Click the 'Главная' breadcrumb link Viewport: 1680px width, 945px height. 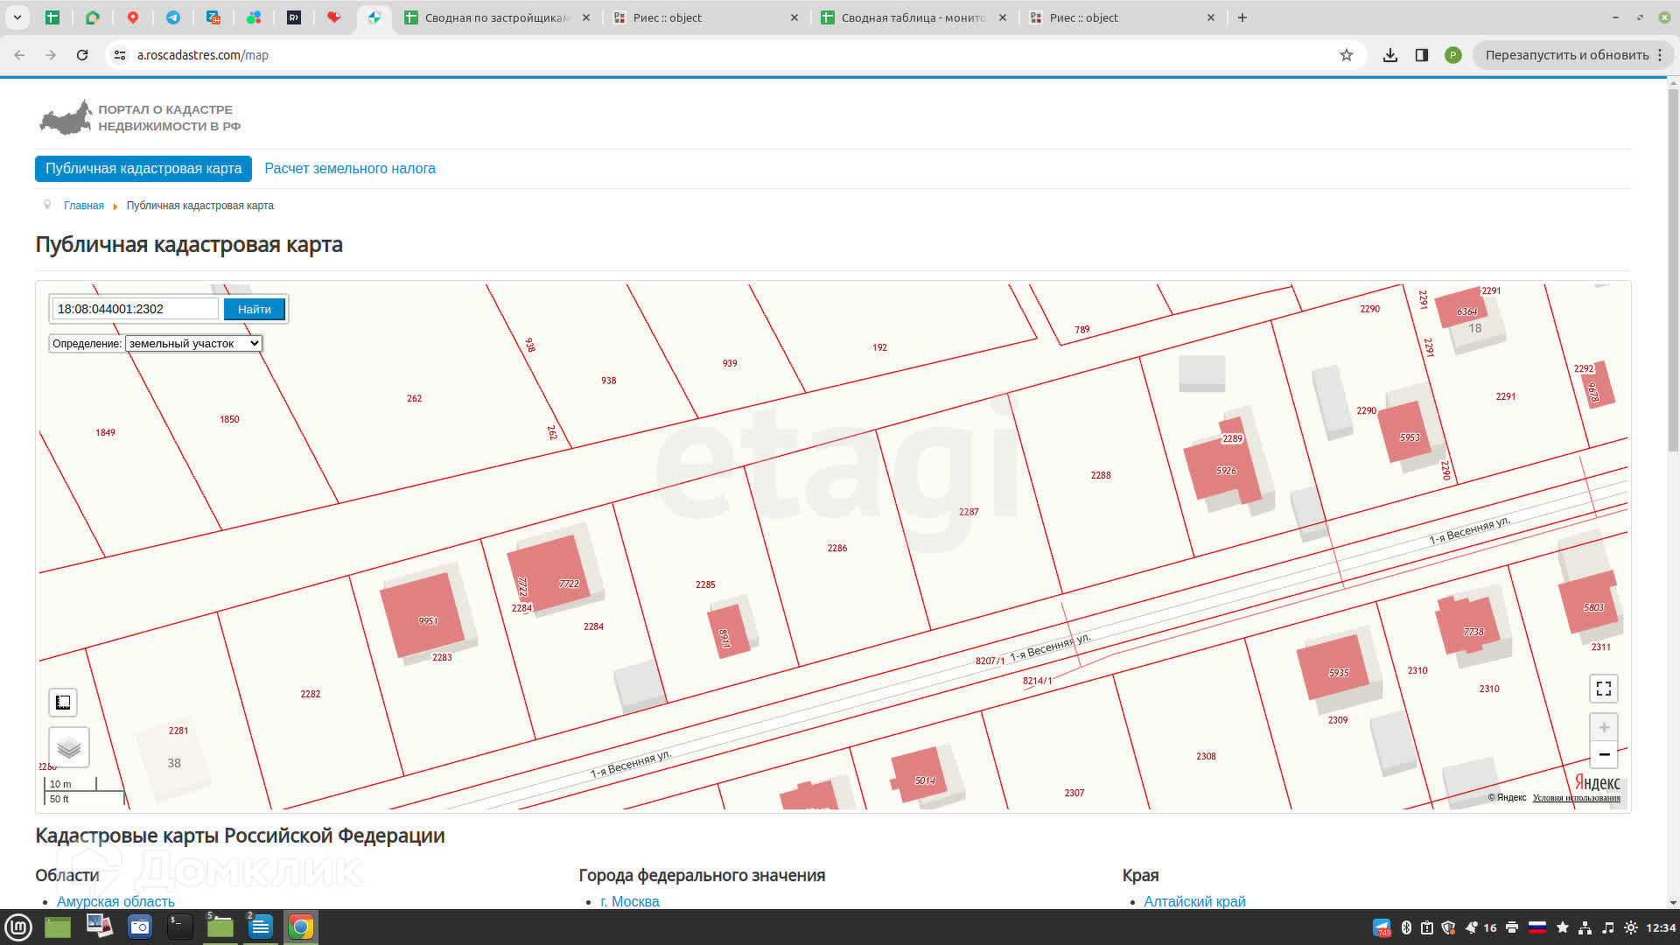84,206
